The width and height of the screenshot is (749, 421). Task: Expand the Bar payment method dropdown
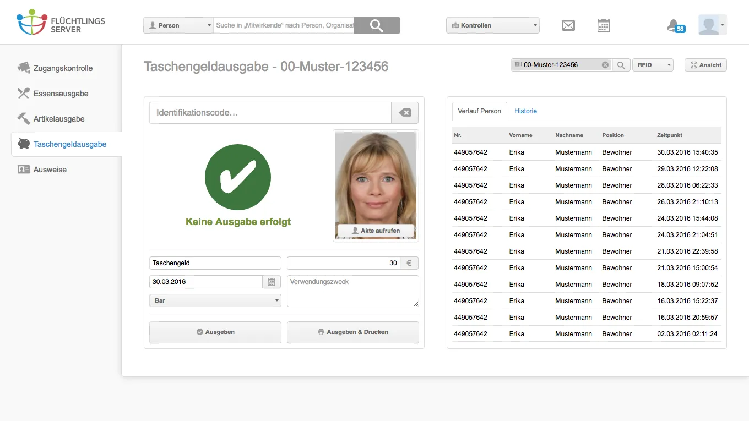(215, 300)
